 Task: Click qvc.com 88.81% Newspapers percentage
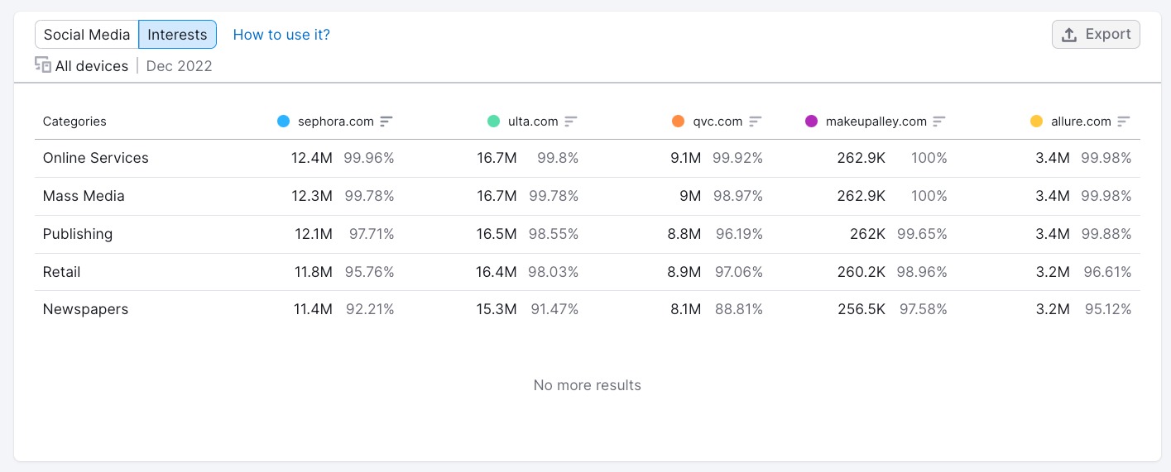tap(738, 309)
